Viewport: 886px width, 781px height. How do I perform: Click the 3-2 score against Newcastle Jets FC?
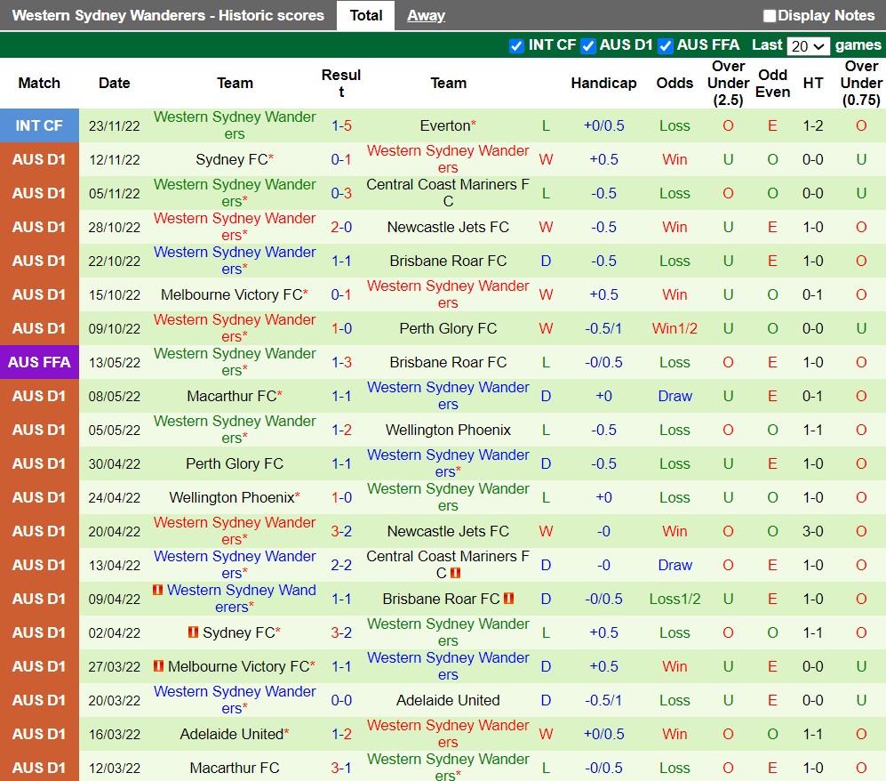pos(341,531)
